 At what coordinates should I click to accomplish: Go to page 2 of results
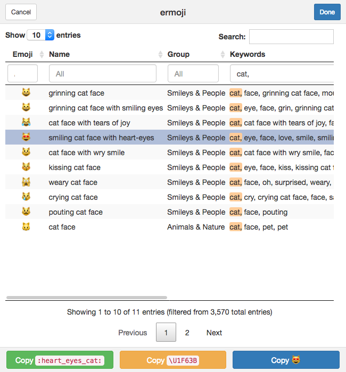click(187, 333)
